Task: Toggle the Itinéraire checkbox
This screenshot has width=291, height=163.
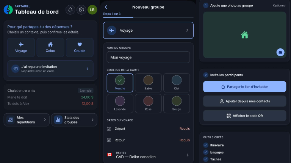Action: [206, 145]
